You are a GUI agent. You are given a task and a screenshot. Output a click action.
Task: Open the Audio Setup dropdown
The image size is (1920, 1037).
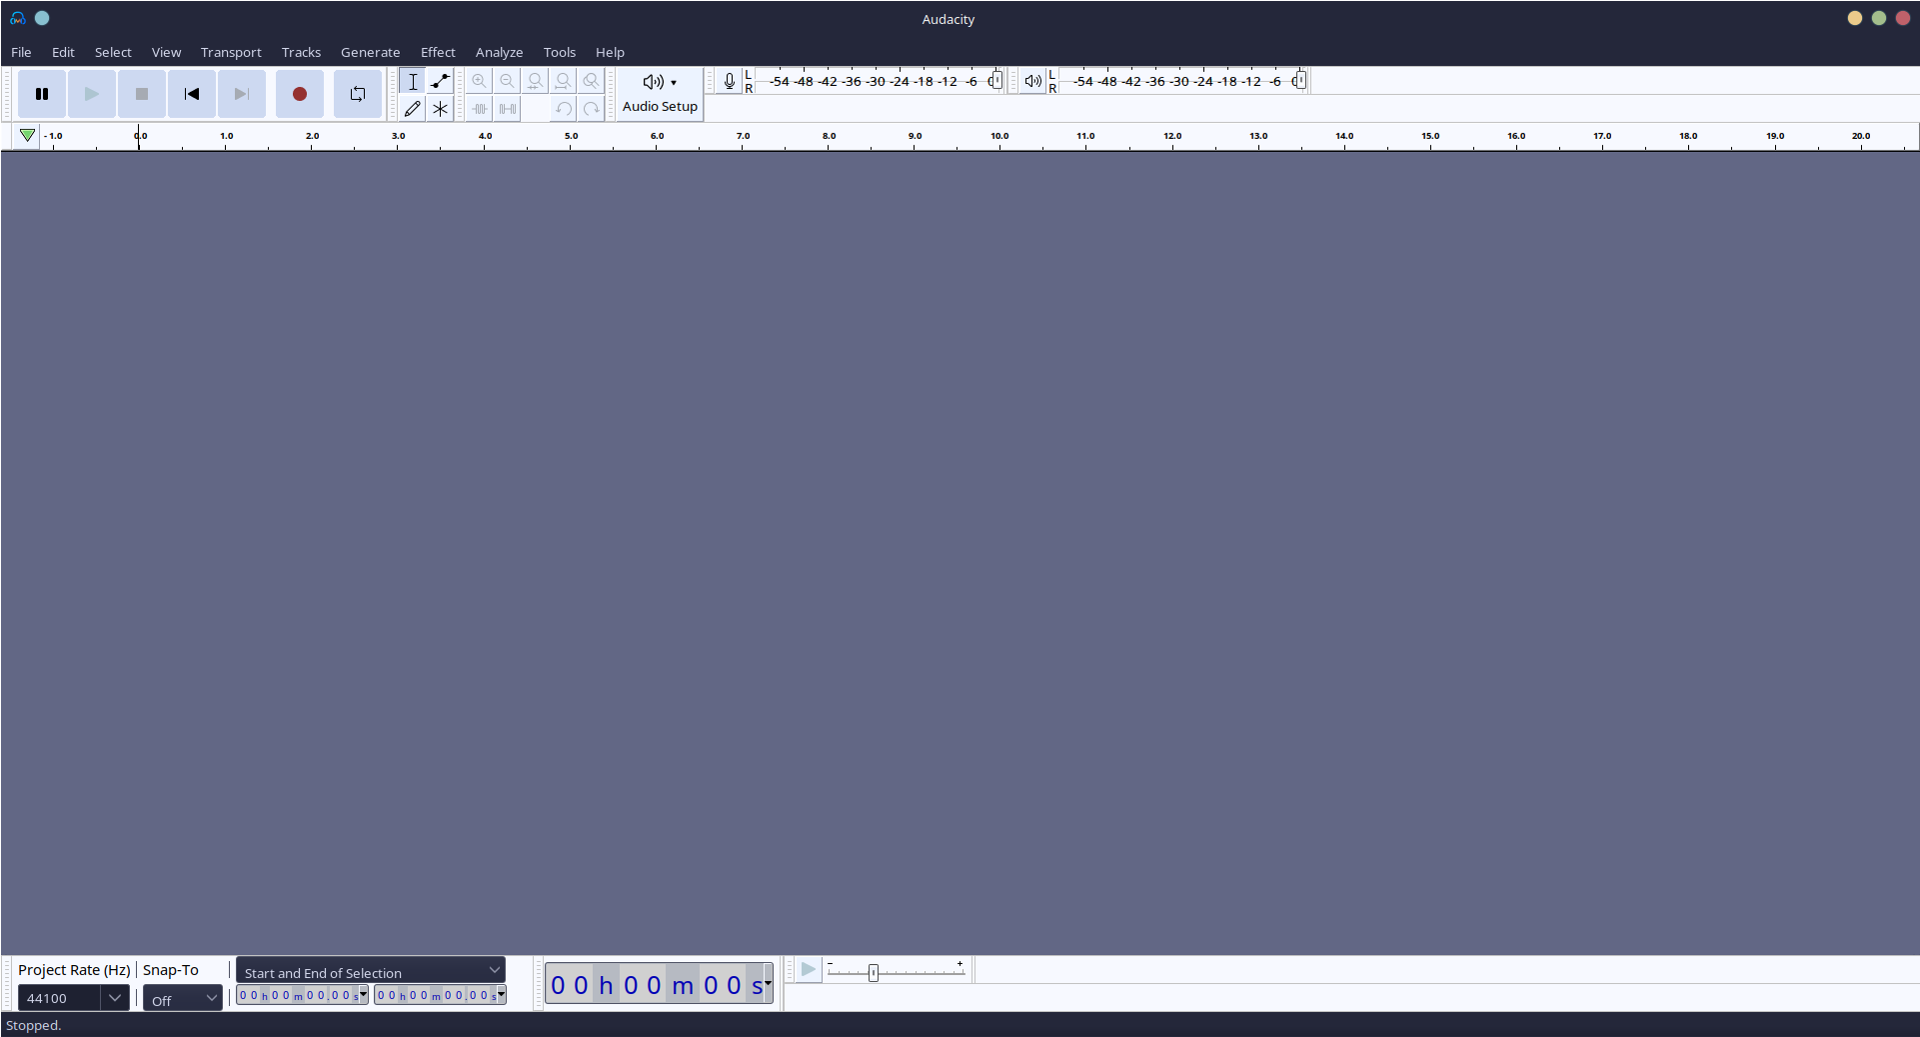tap(660, 94)
